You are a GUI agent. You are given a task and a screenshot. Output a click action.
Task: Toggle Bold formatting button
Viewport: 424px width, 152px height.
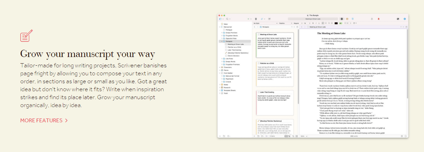[313, 23]
